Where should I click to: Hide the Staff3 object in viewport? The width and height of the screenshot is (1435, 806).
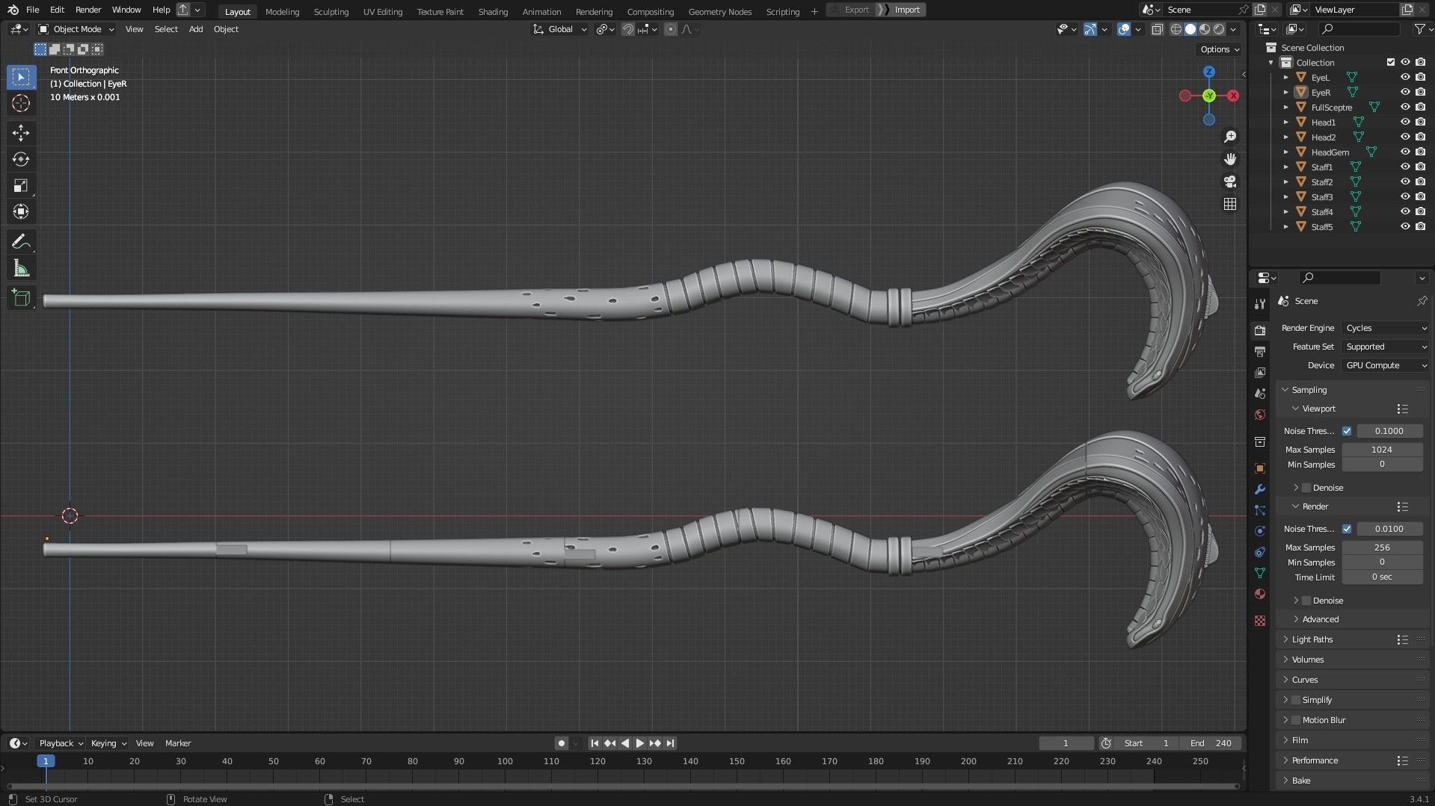(x=1405, y=197)
